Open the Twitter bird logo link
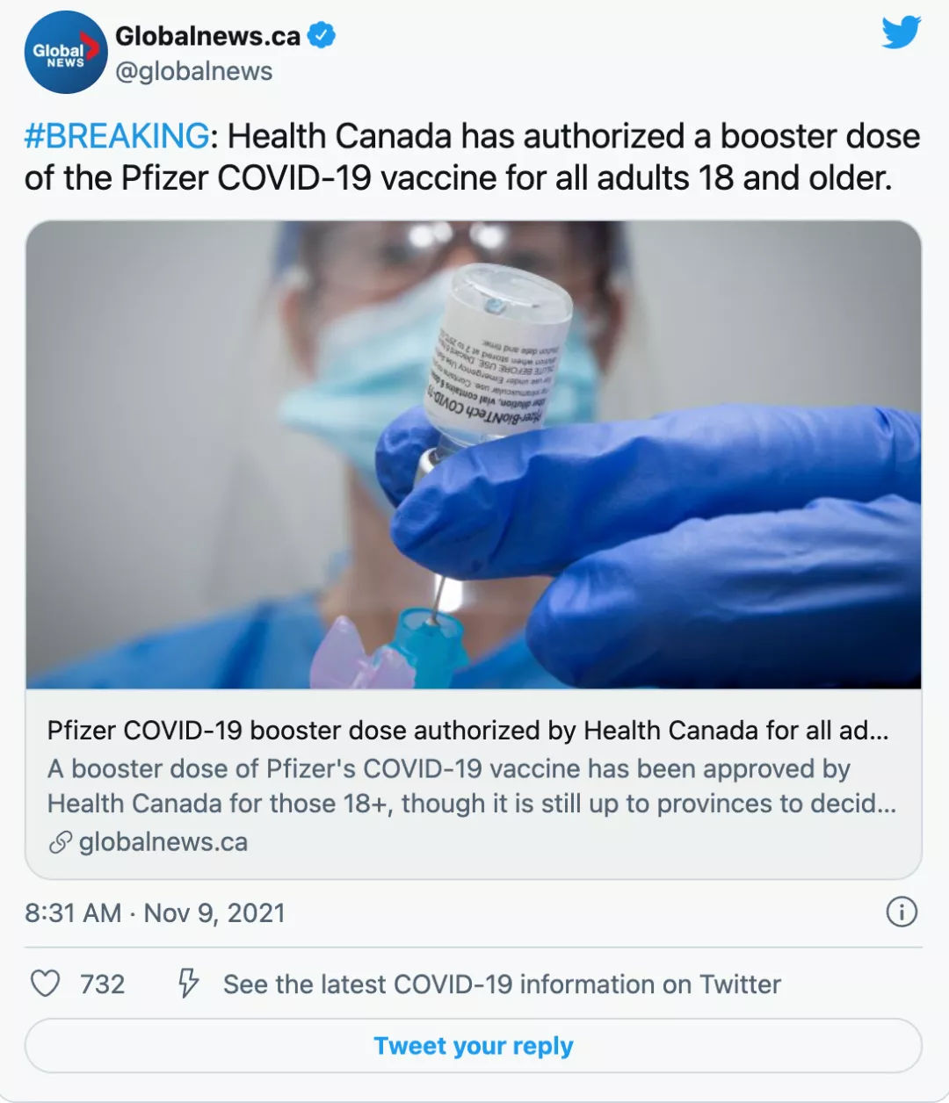Viewport: 949px width, 1103px height. pyautogui.click(x=901, y=33)
